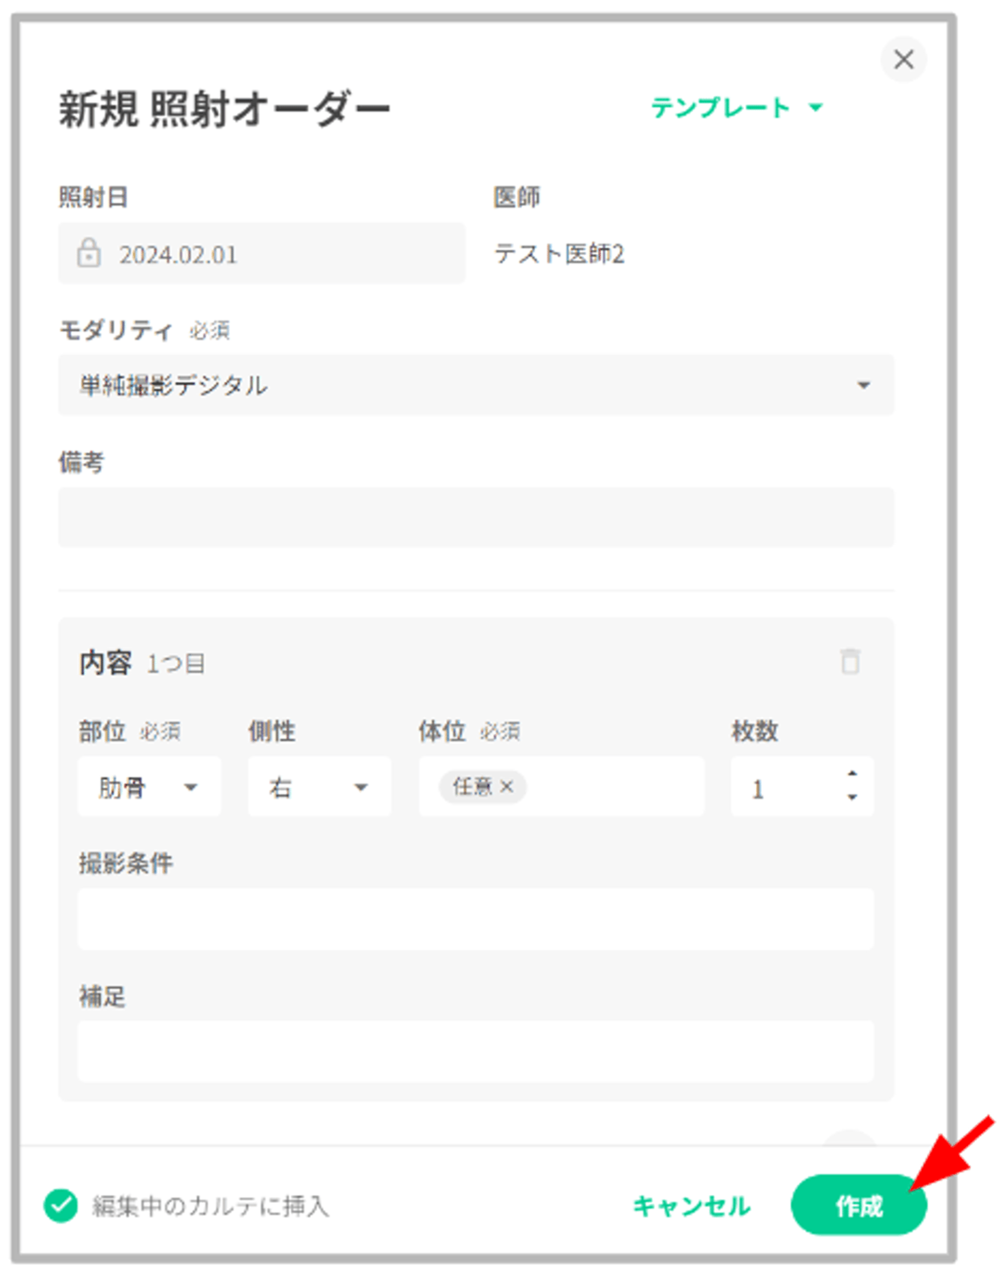
Task: Increase 枚数 with the up arrow
Action: coord(852,774)
